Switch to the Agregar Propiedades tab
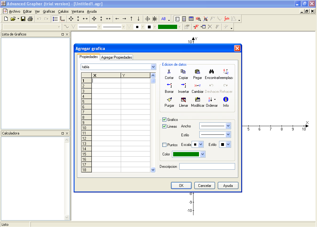Viewport: 317px width, 227px height. point(117,57)
